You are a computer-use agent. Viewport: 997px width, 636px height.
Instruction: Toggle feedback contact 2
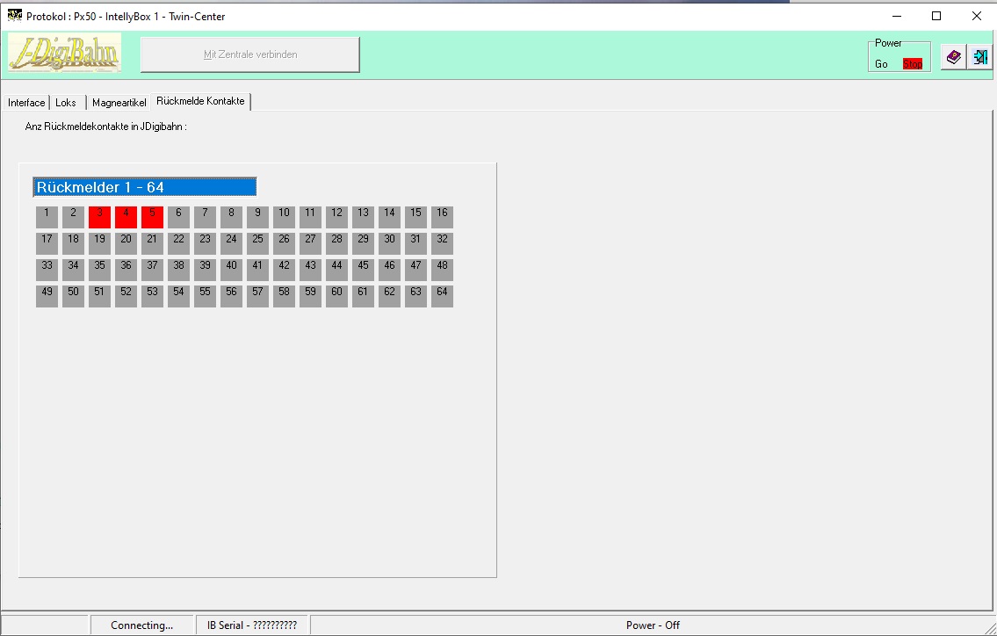tap(73, 218)
